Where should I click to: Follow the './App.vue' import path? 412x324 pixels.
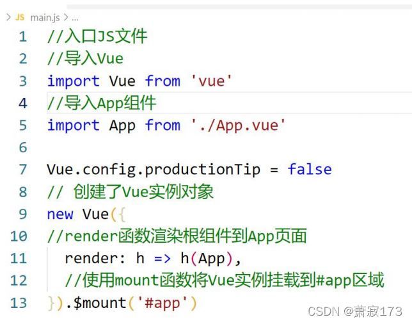[238, 126]
